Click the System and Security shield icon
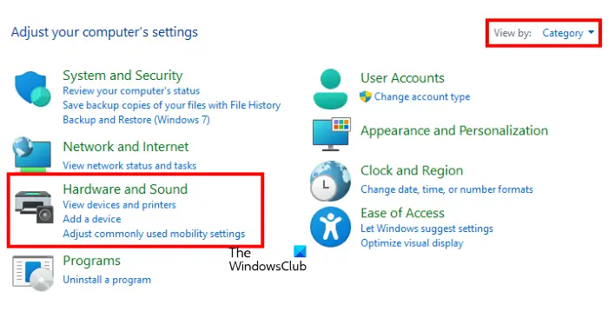Viewport: 608px width, 318px height. click(33, 89)
